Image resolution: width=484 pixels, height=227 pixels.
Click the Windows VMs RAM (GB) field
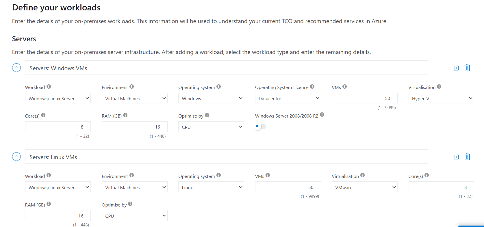(134, 127)
